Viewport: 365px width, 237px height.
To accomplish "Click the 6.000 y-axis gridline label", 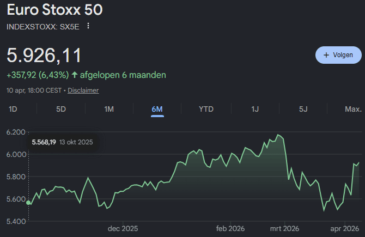I will pos(16,154).
